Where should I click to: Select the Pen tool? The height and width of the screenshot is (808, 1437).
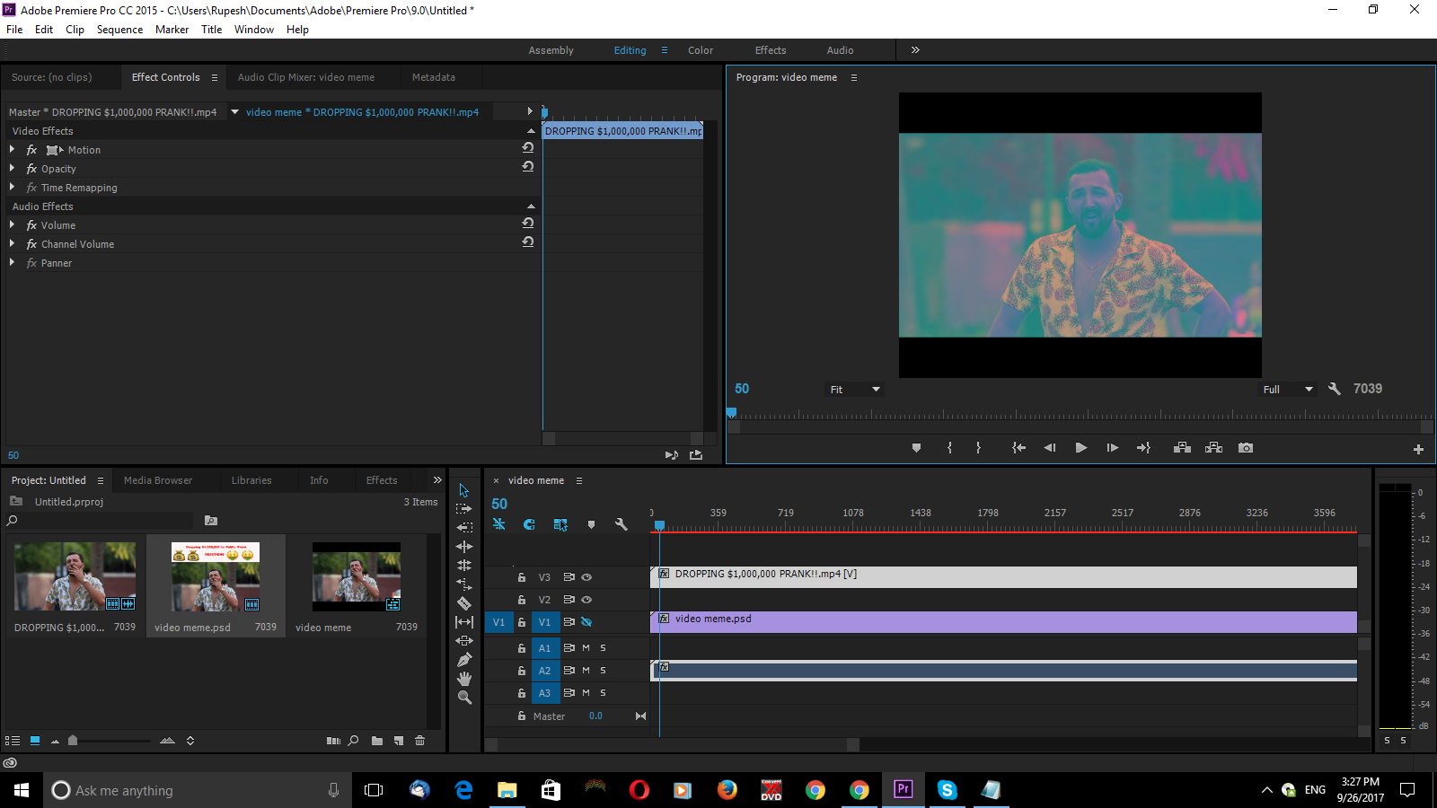[x=464, y=660]
